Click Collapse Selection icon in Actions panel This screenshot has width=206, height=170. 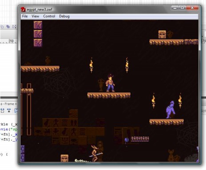[3, 111]
